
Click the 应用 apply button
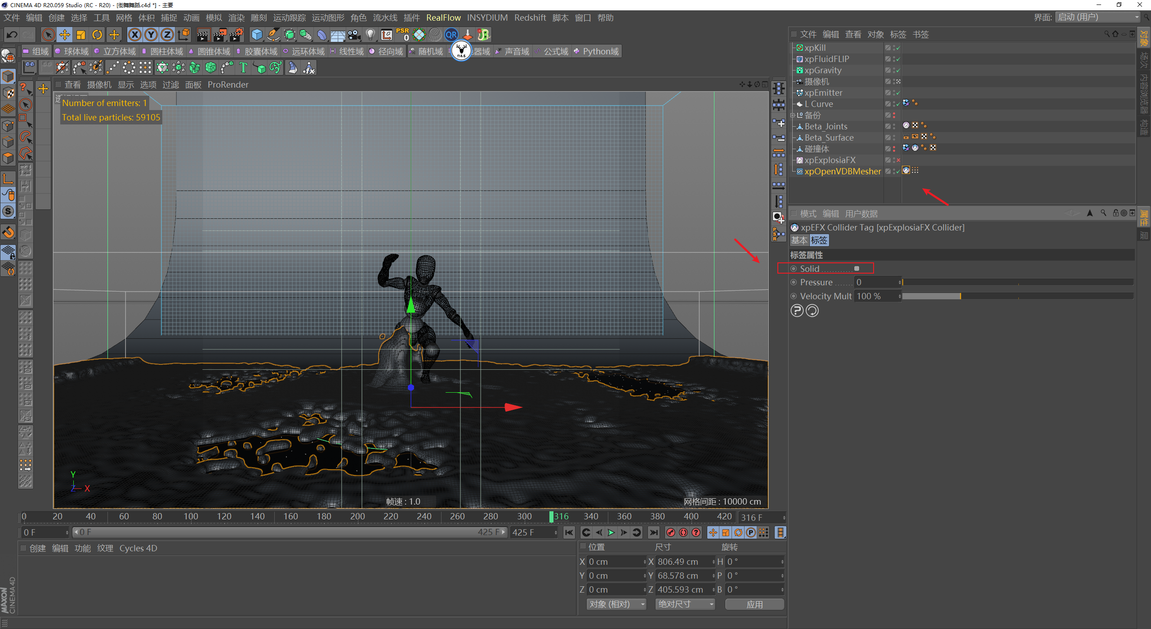(754, 604)
